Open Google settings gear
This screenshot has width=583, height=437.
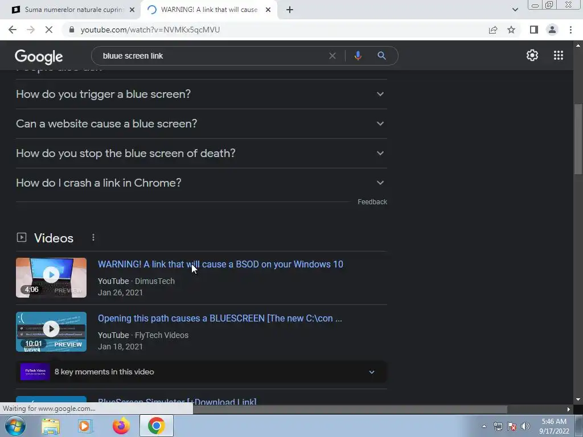click(532, 55)
